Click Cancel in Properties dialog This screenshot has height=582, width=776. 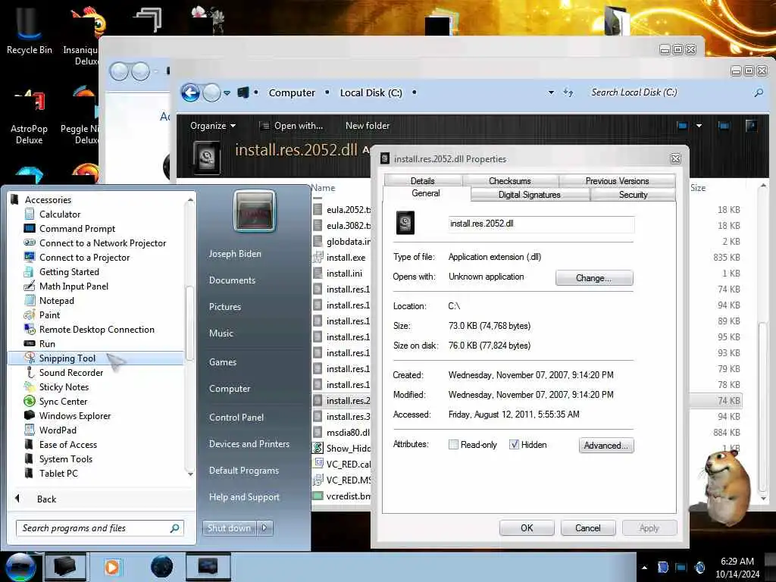point(588,528)
